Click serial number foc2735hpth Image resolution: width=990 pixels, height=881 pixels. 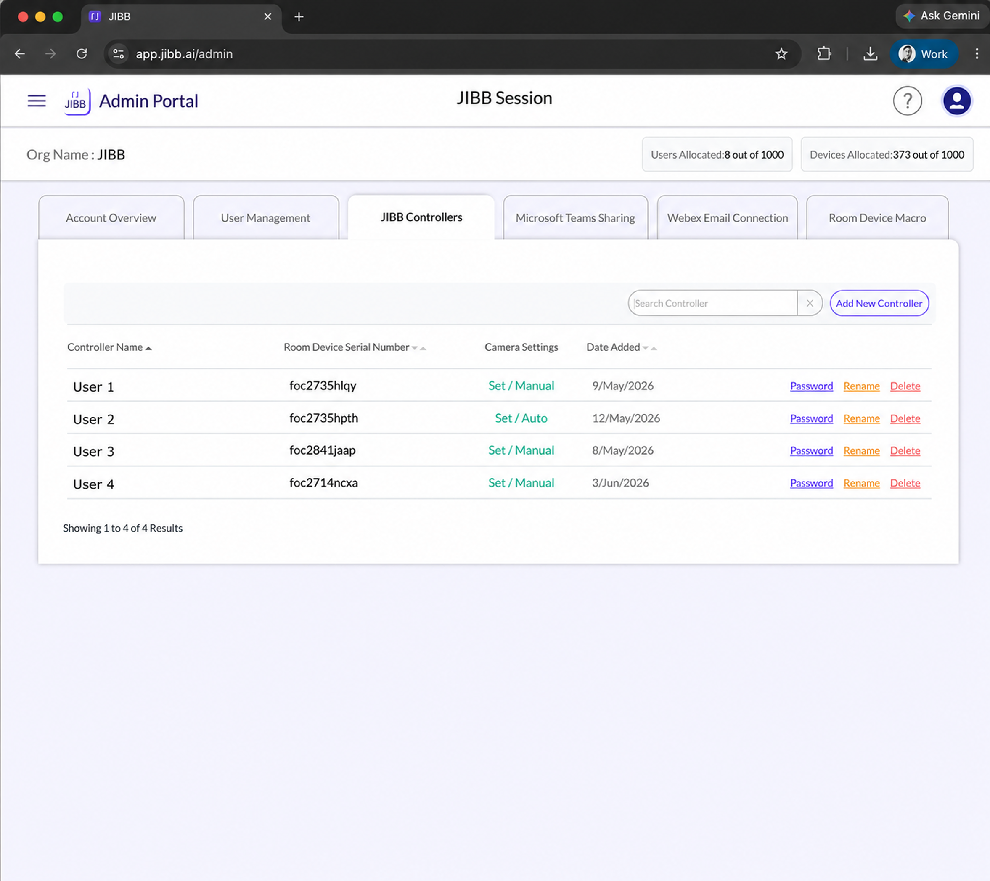coord(323,418)
